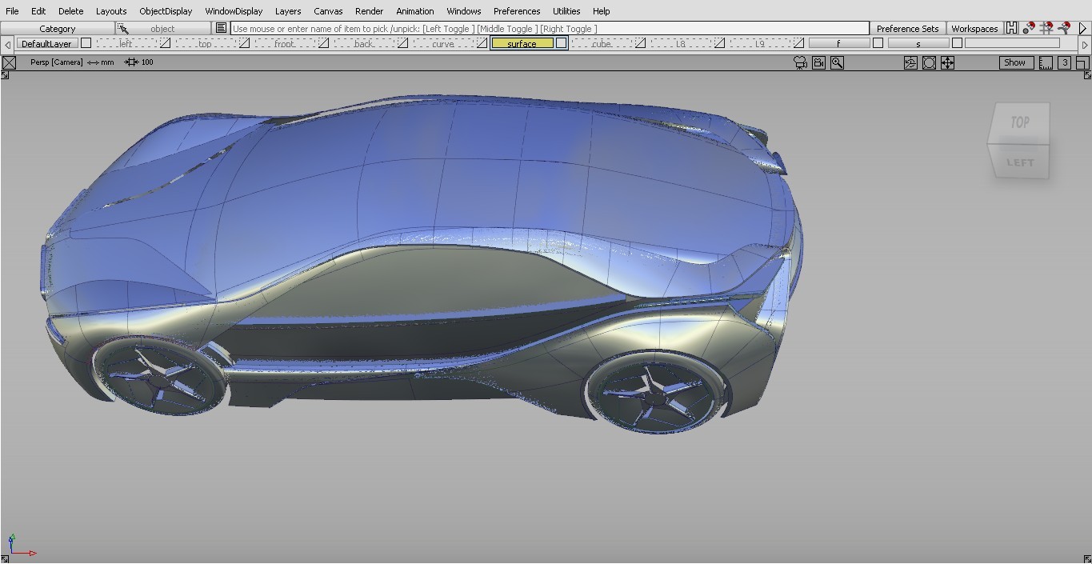Screen dimensions: 1092x564
Task: Open the File menu
Action: [13, 11]
